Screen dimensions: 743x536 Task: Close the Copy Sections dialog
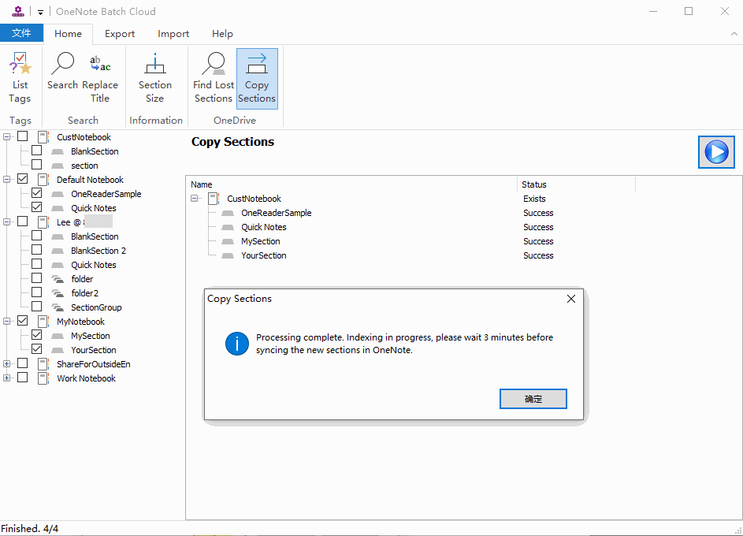(x=571, y=299)
